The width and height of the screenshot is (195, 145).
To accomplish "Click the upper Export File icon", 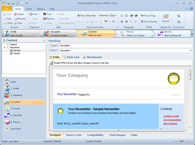I will (x=179, y=16).
